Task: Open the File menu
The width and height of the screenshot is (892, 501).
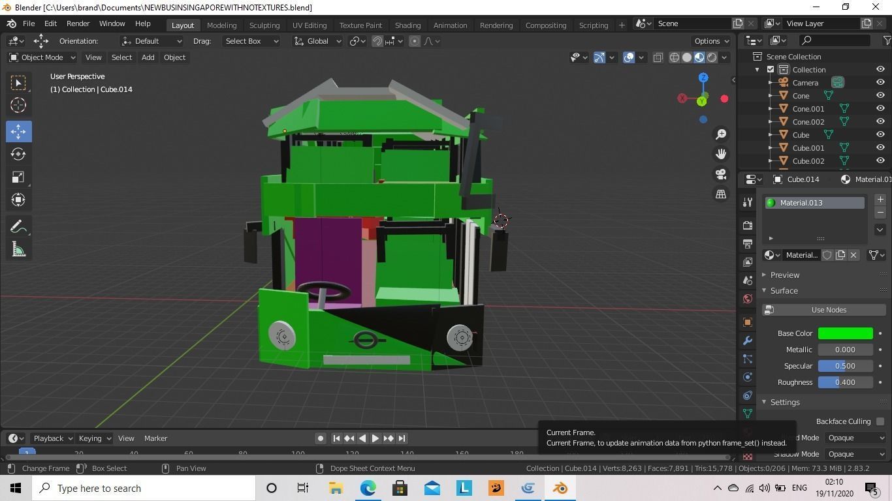Action: 29,23
